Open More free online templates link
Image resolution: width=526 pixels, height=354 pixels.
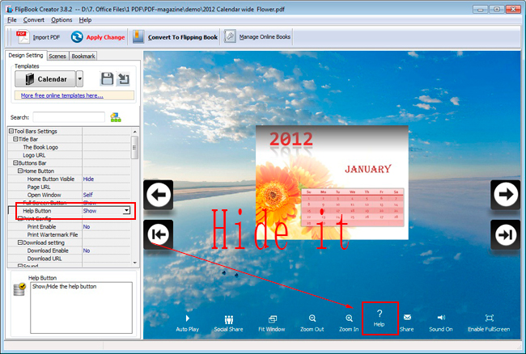pos(62,95)
